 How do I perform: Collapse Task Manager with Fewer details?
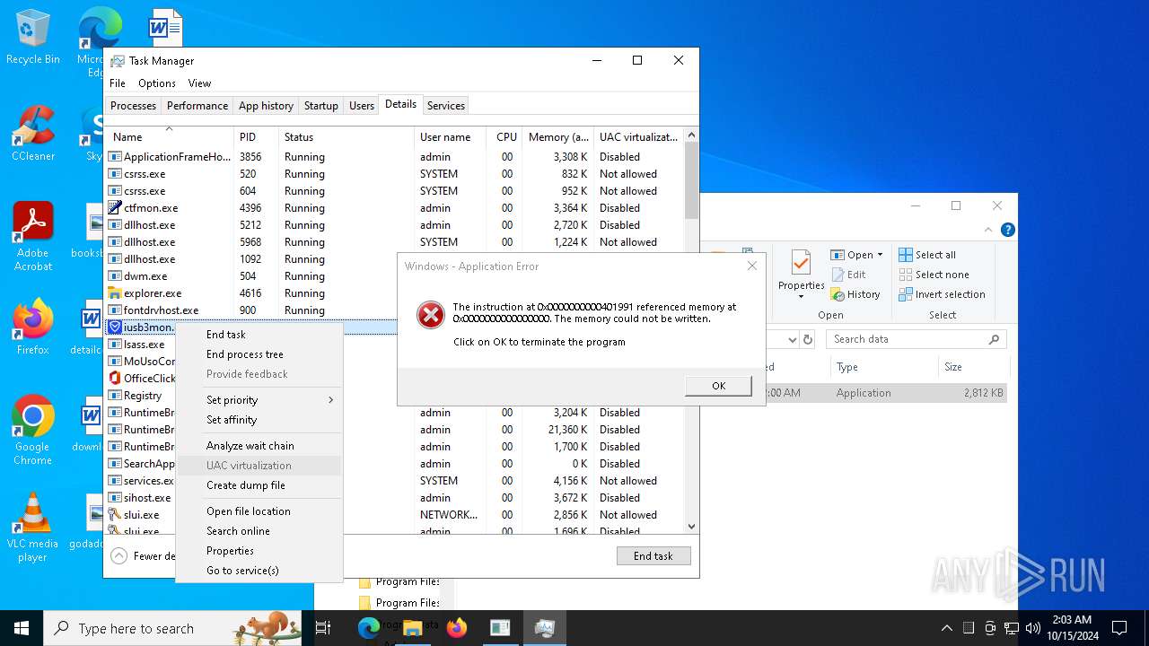(x=143, y=555)
